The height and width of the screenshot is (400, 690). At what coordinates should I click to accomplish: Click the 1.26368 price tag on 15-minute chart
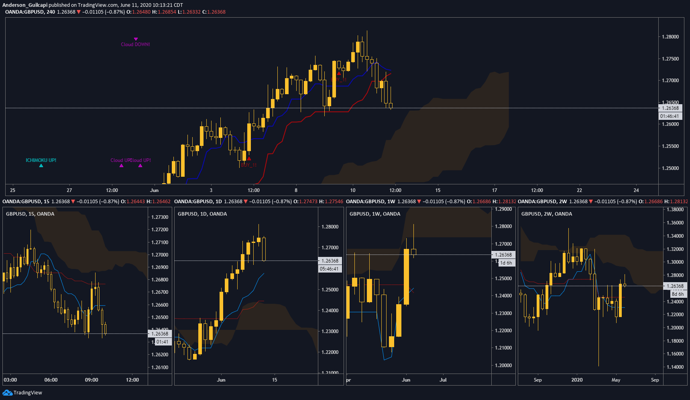(x=160, y=334)
